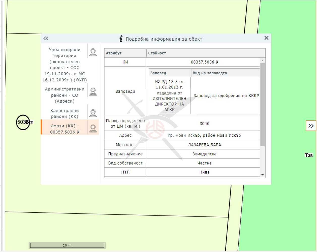
Task: Click the locate pin for Кадастрални райони
Action: (93, 113)
